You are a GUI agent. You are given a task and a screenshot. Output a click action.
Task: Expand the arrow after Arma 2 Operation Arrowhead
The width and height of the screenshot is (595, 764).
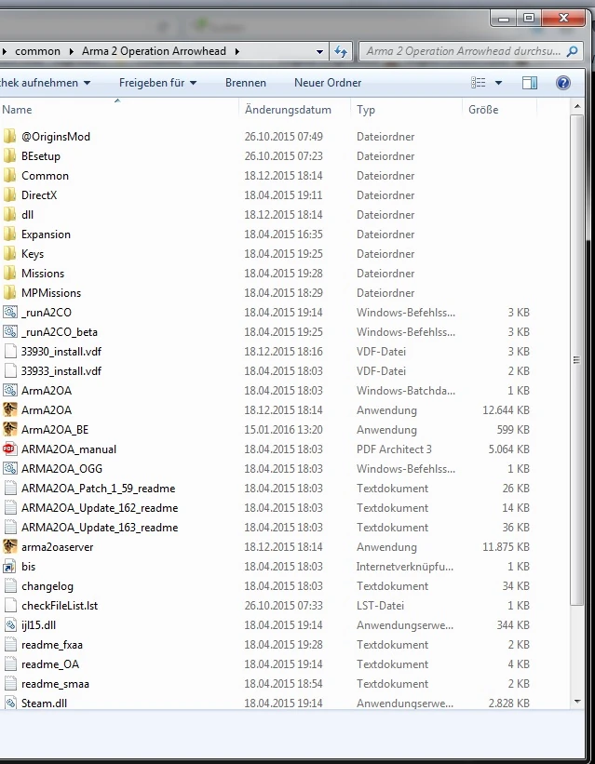click(237, 51)
